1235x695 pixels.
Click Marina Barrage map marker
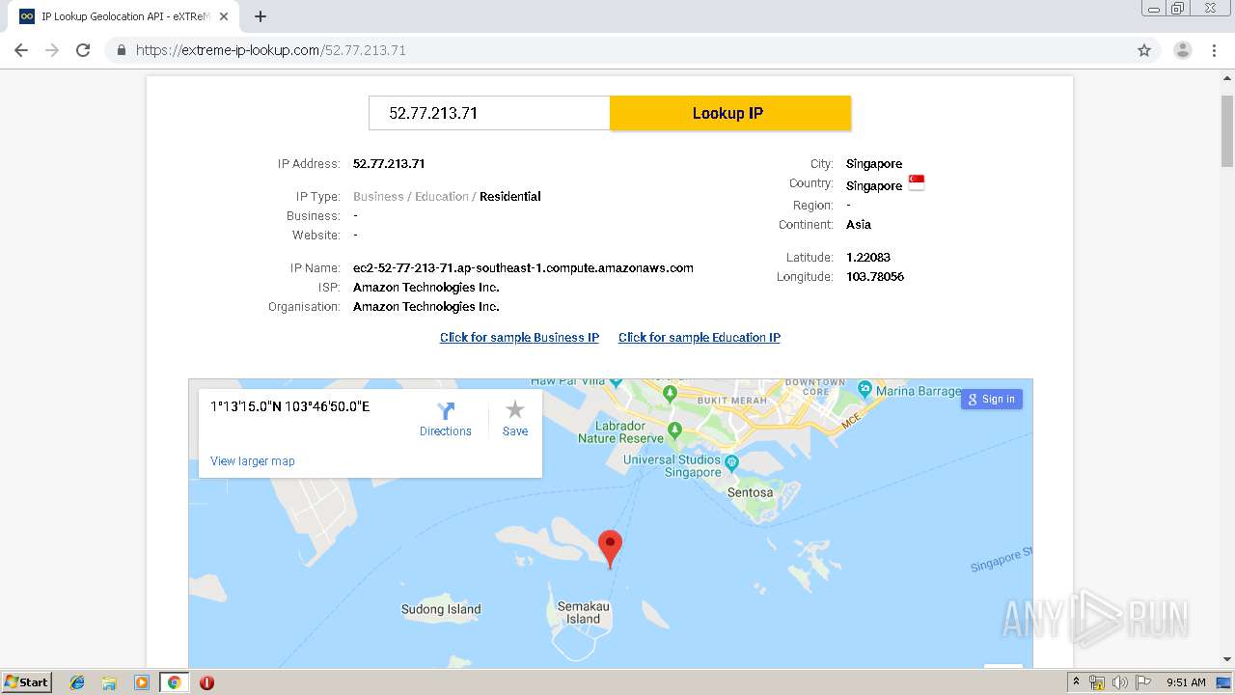pos(864,390)
